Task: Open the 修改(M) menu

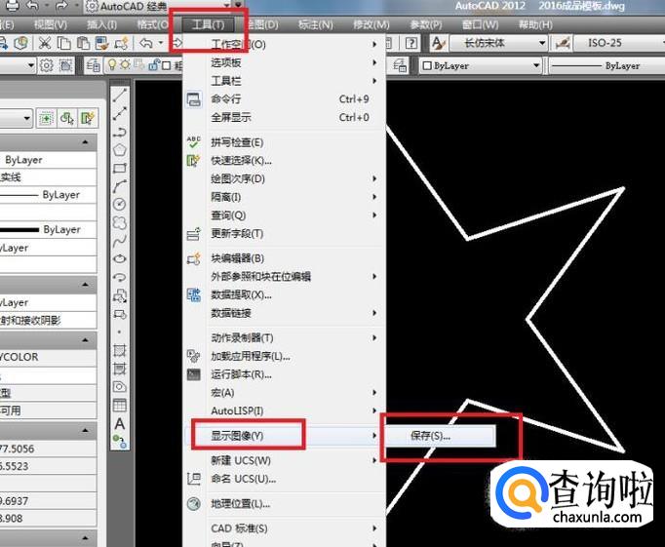Action: 372,24
